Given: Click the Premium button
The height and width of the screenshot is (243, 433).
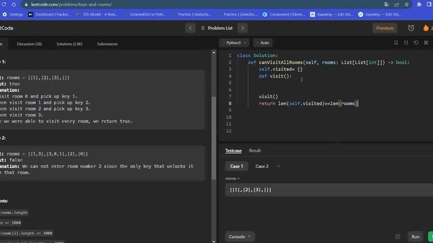Looking at the screenshot, I should pos(385,28).
